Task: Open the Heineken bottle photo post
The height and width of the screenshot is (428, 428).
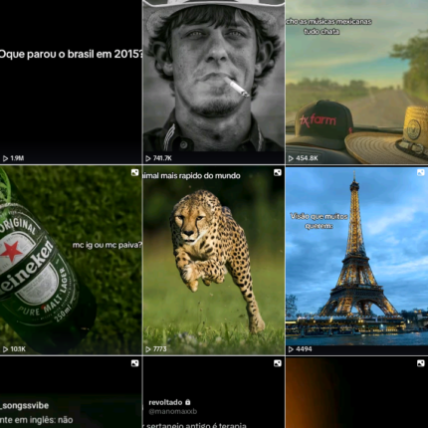Action: pyautogui.click(x=71, y=261)
